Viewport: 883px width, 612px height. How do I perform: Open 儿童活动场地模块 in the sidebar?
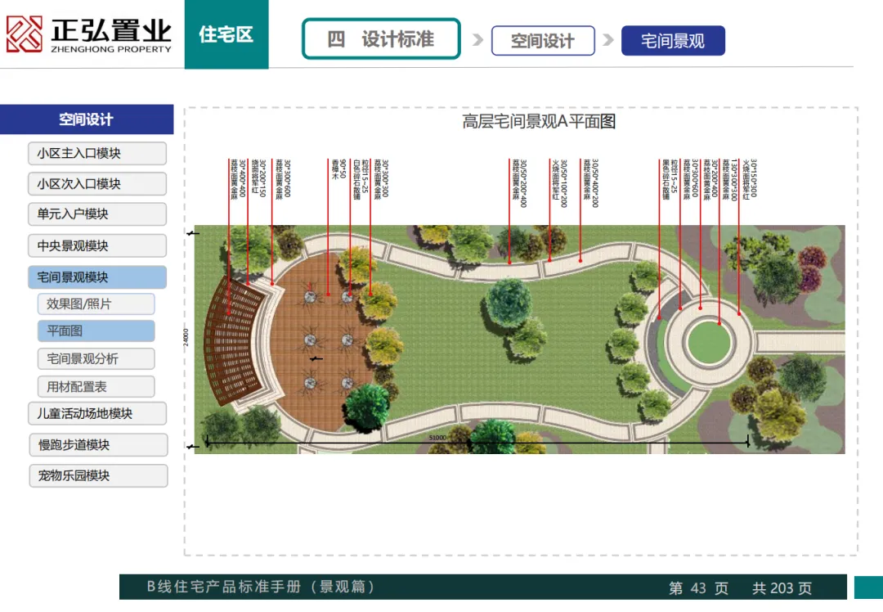click(97, 413)
